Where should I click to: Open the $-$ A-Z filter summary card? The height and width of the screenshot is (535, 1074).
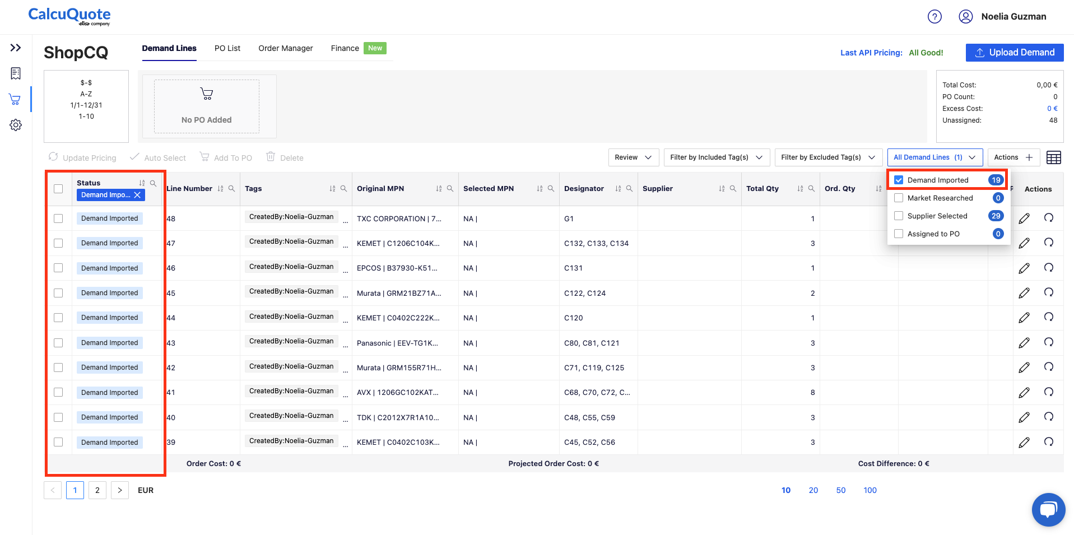tap(86, 106)
